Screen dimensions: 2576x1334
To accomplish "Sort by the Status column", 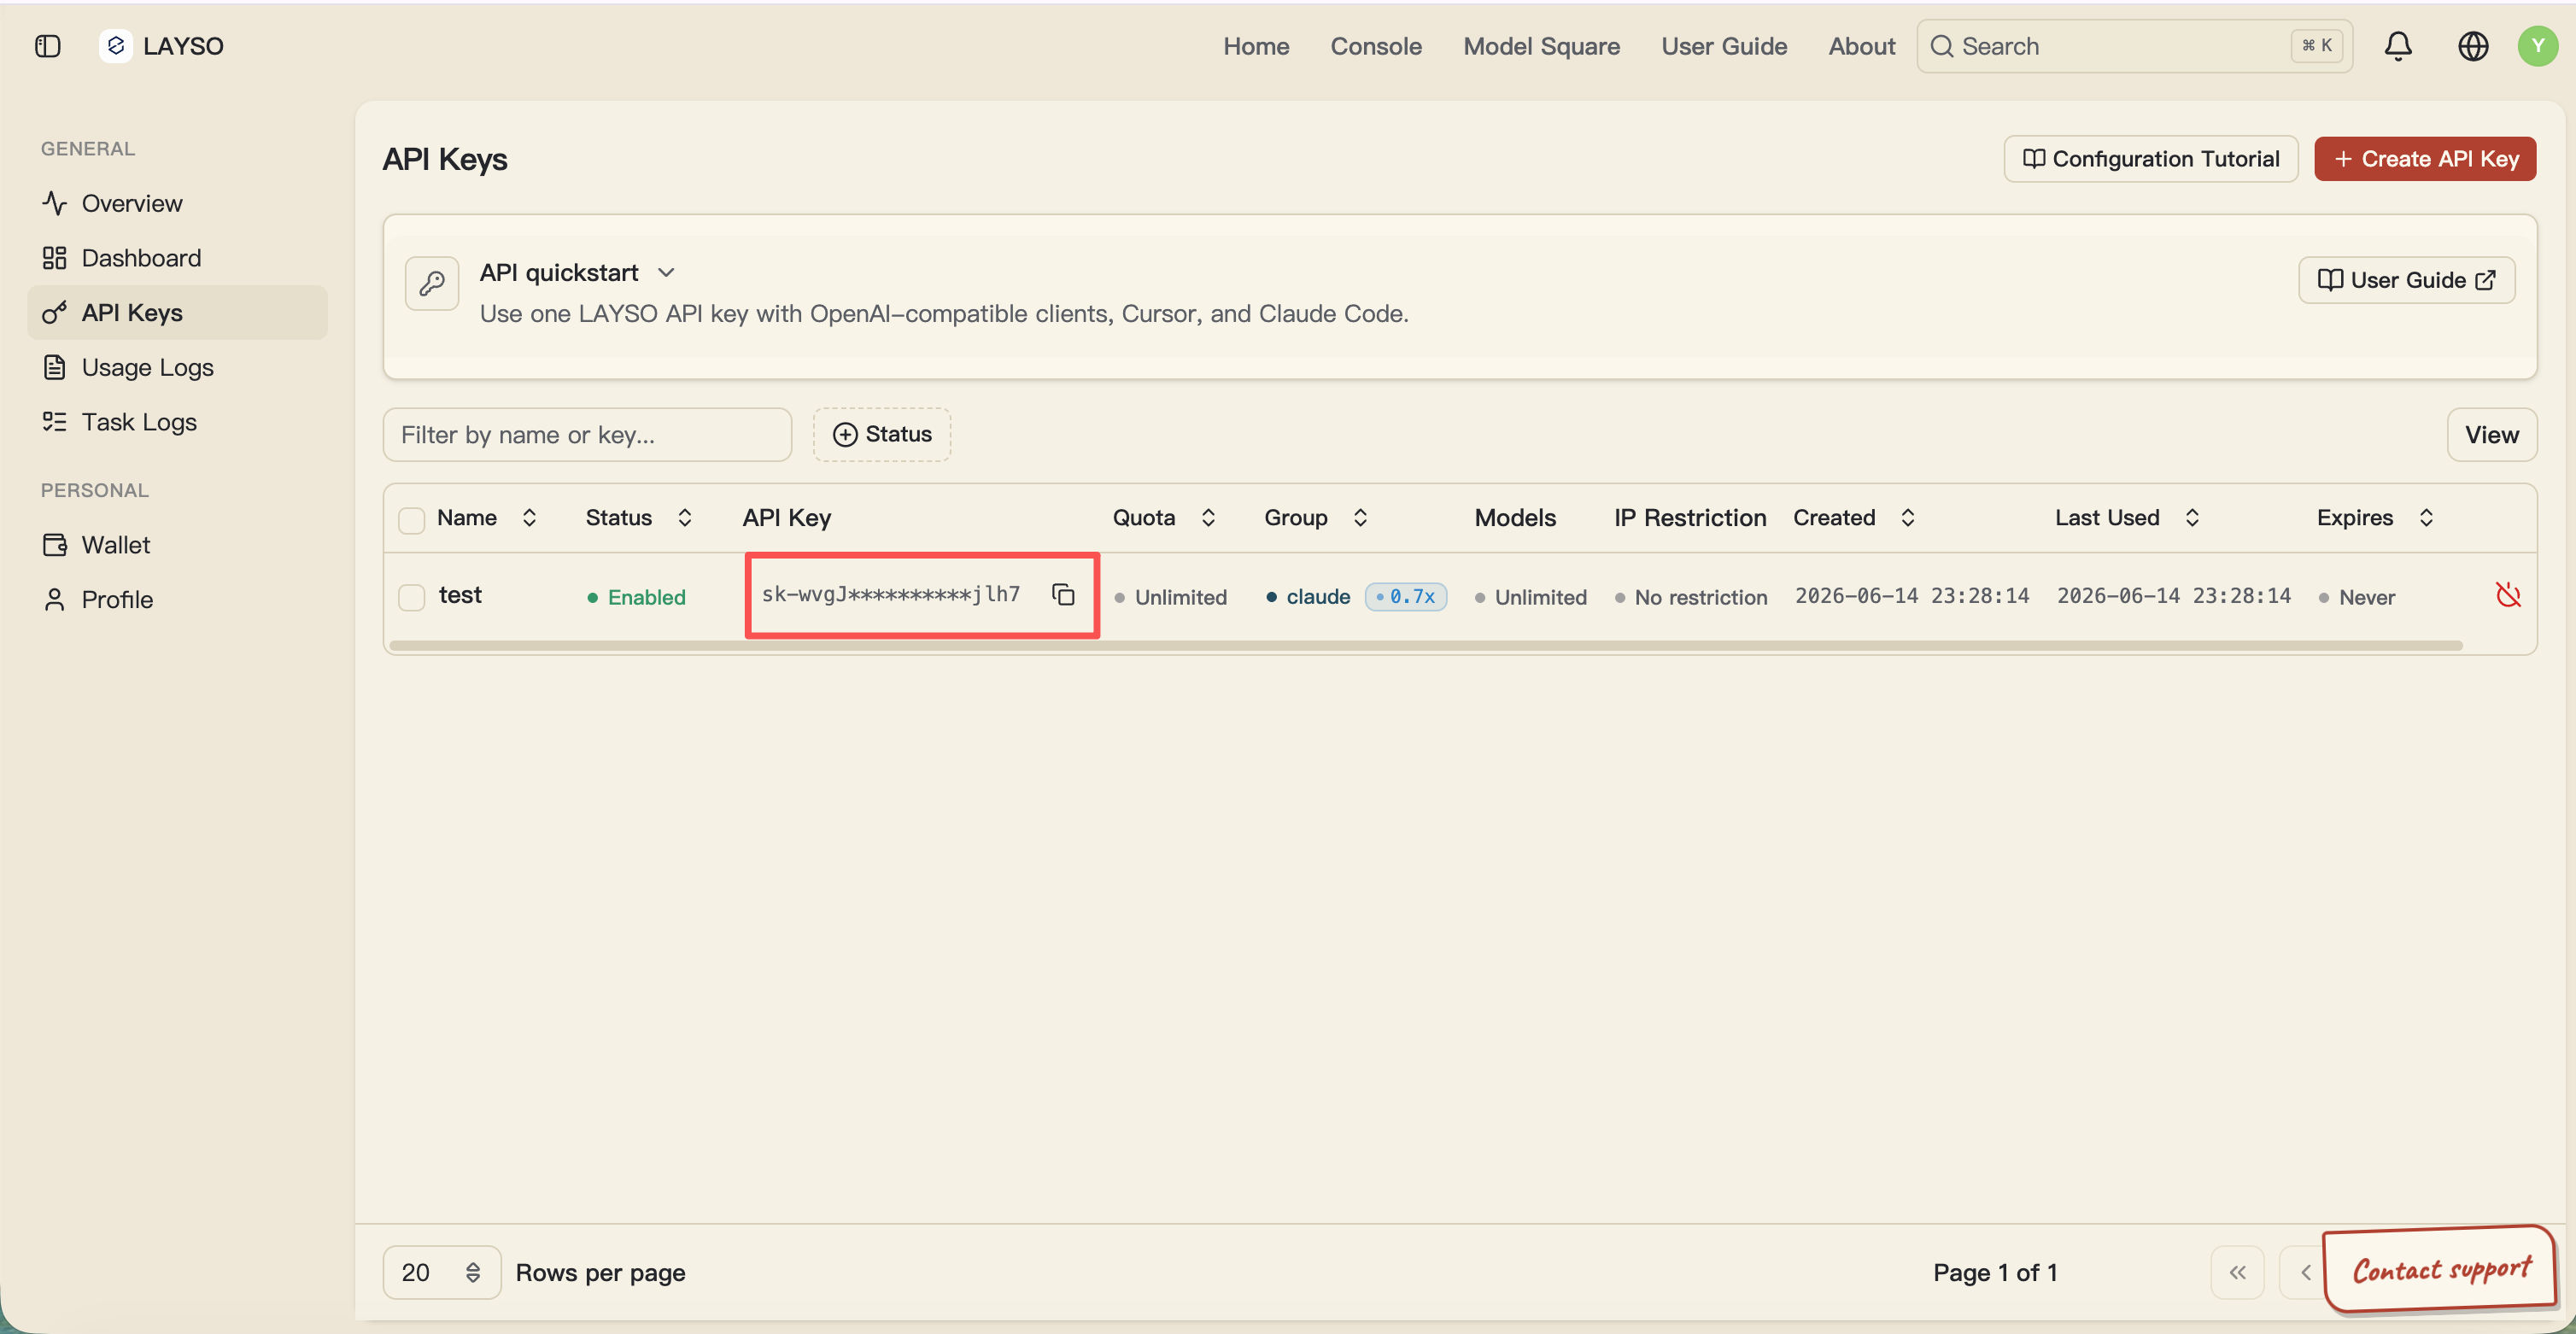I will coord(638,517).
